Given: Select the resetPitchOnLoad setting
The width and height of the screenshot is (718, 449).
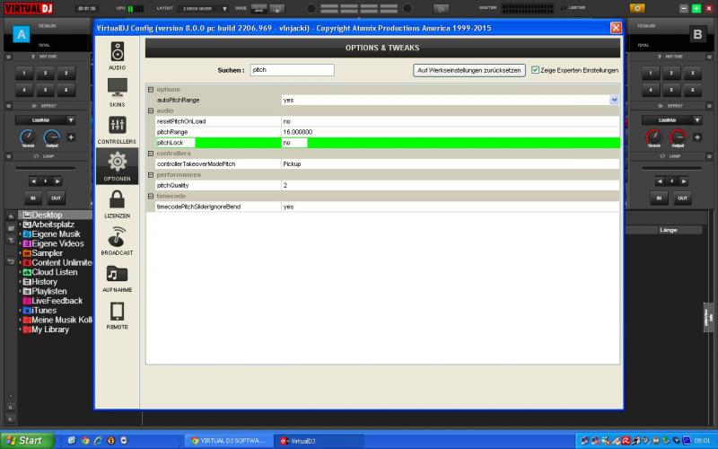Looking at the screenshot, I should coord(181,121).
